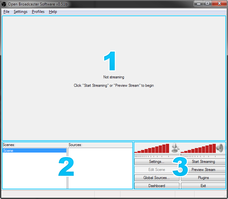Open the File menu

coord(6,12)
